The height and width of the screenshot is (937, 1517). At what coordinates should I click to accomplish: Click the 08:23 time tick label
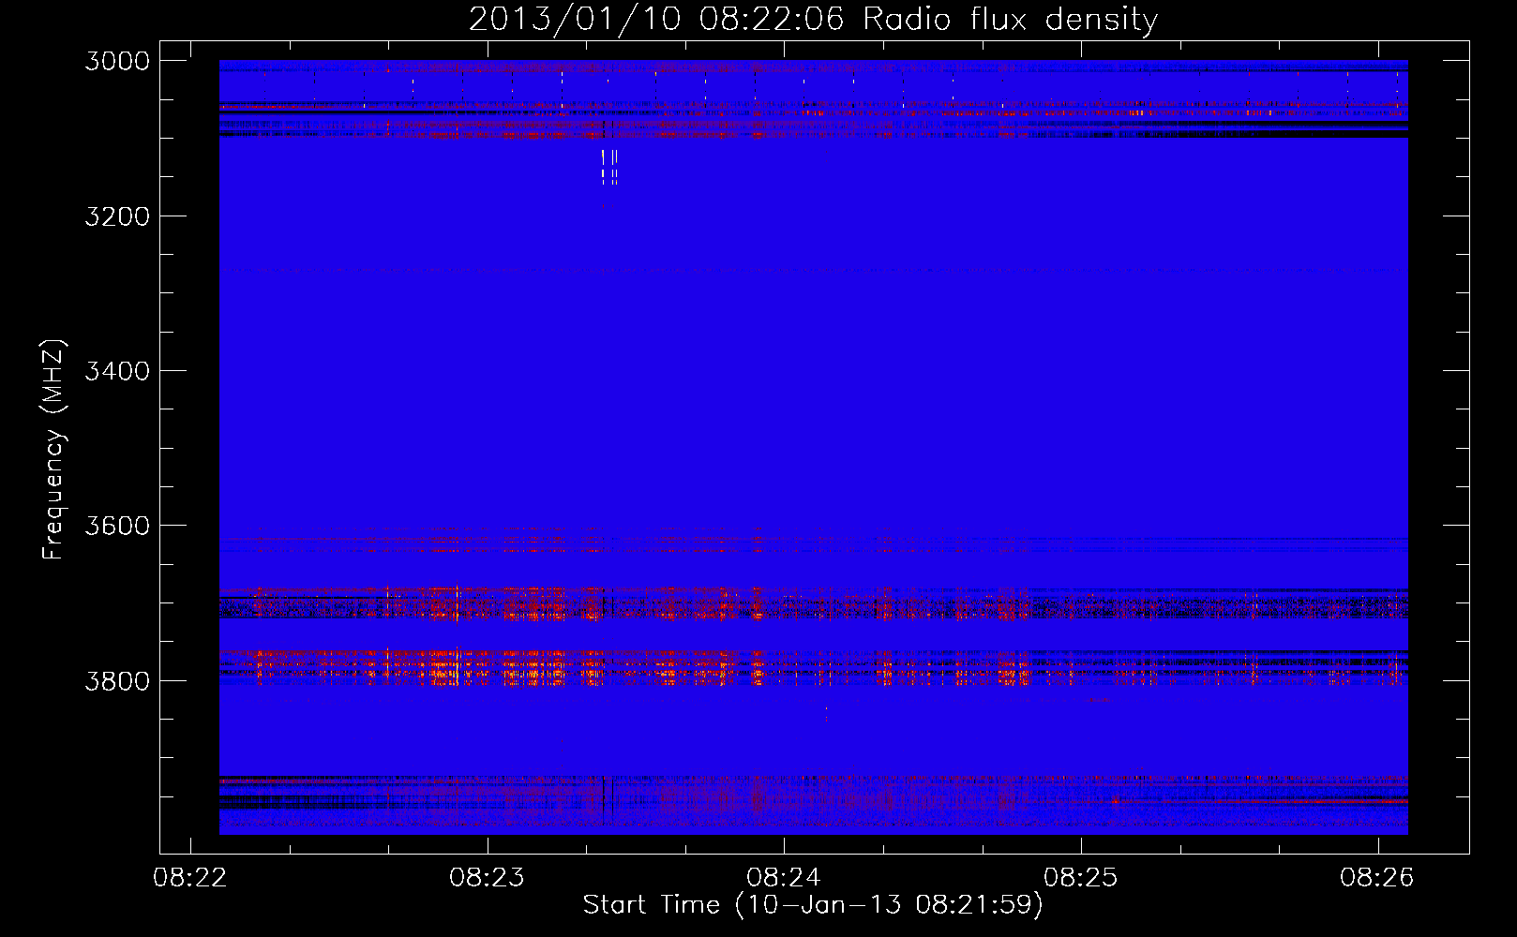click(x=487, y=878)
